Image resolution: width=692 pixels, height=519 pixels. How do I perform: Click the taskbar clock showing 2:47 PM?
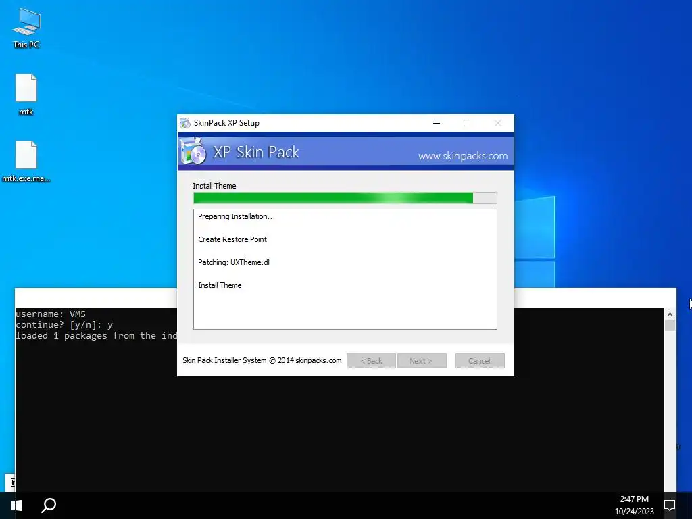tap(634, 499)
